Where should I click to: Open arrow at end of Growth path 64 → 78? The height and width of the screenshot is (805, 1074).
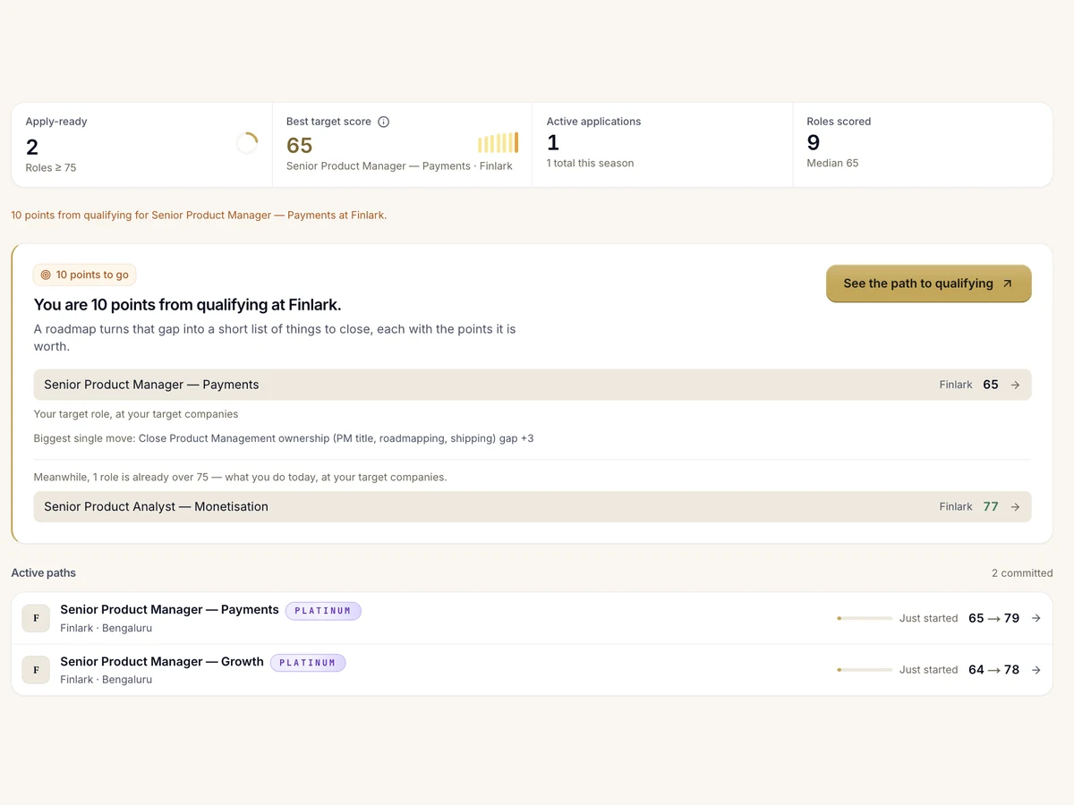[1036, 669]
